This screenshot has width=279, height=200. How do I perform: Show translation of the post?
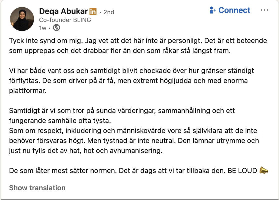(x=37, y=188)
